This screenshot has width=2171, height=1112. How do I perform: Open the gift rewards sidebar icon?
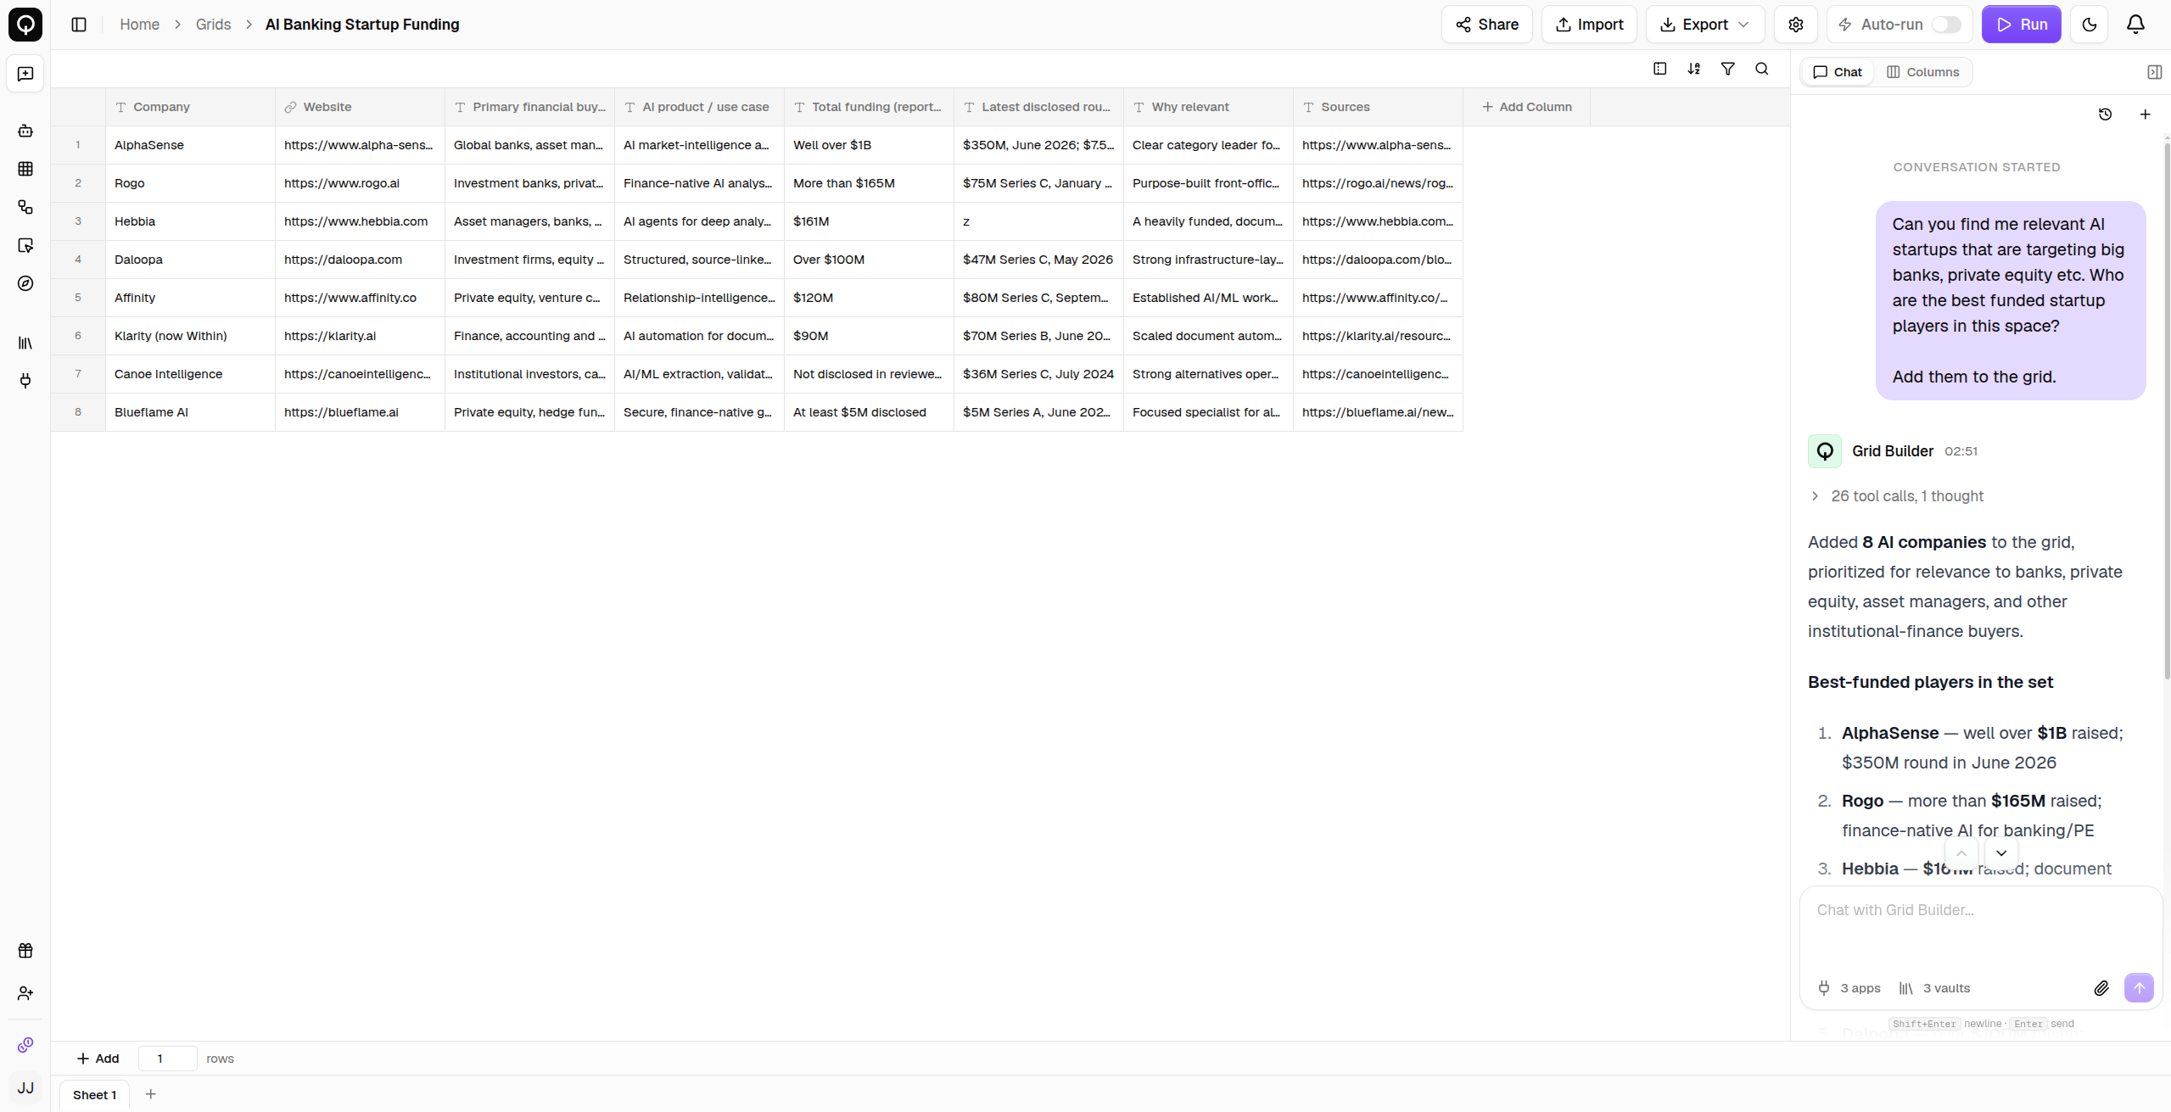[x=25, y=951]
